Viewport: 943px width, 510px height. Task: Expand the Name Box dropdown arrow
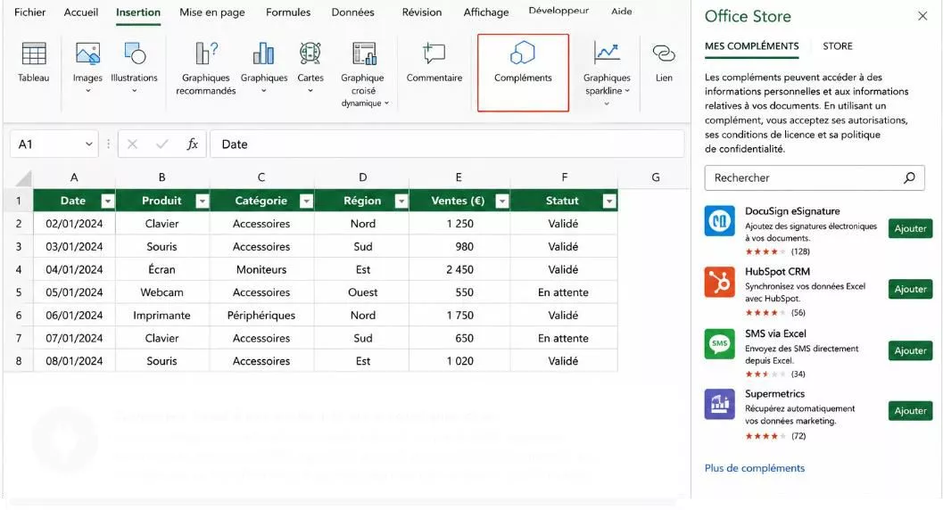tap(89, 144)
